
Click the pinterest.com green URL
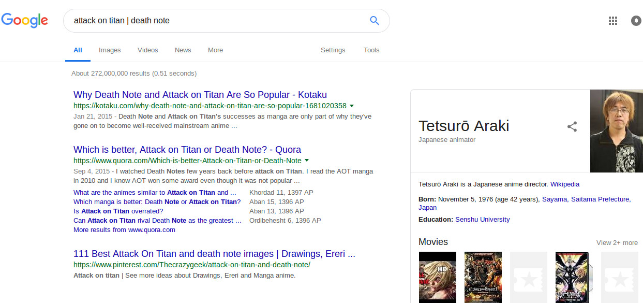point(192,265)
